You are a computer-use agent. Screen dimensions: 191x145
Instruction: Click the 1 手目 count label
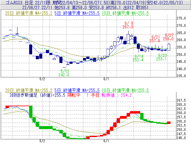[93, 95]
